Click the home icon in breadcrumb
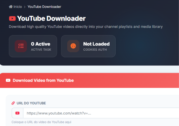The image size is (179, 126). tap(11, 7)
